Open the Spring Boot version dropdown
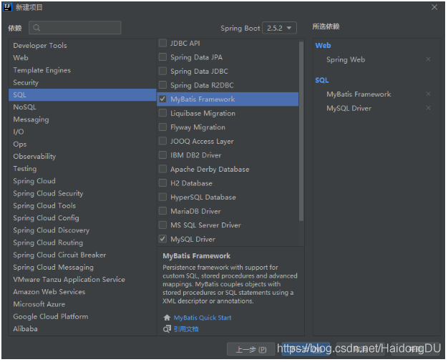The image size is (448, 362). [279, 28]
